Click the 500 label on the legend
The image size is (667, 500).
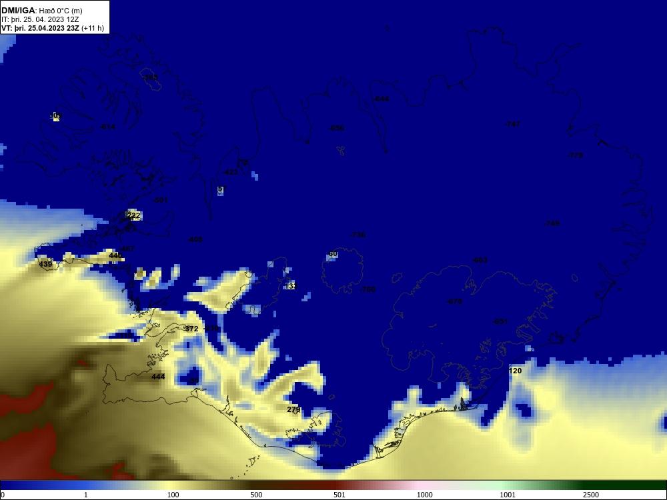tap(256, 495)
